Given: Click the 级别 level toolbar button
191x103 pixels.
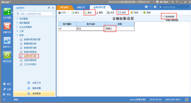Looking at the screenshot, I should pyautogui.click(x=134, y=12).
